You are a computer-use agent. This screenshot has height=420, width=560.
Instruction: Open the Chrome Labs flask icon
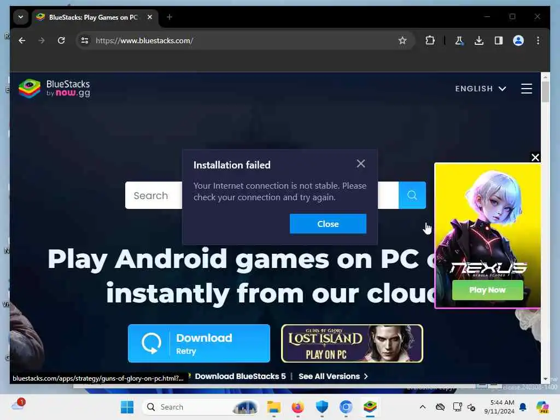(459, 40)
